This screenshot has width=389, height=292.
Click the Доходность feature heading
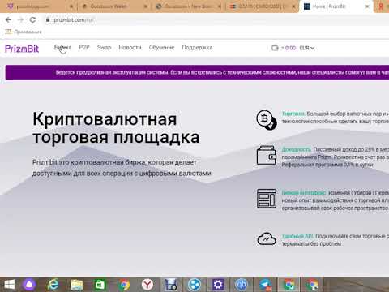pyautogui.click(x=297, y=149)
